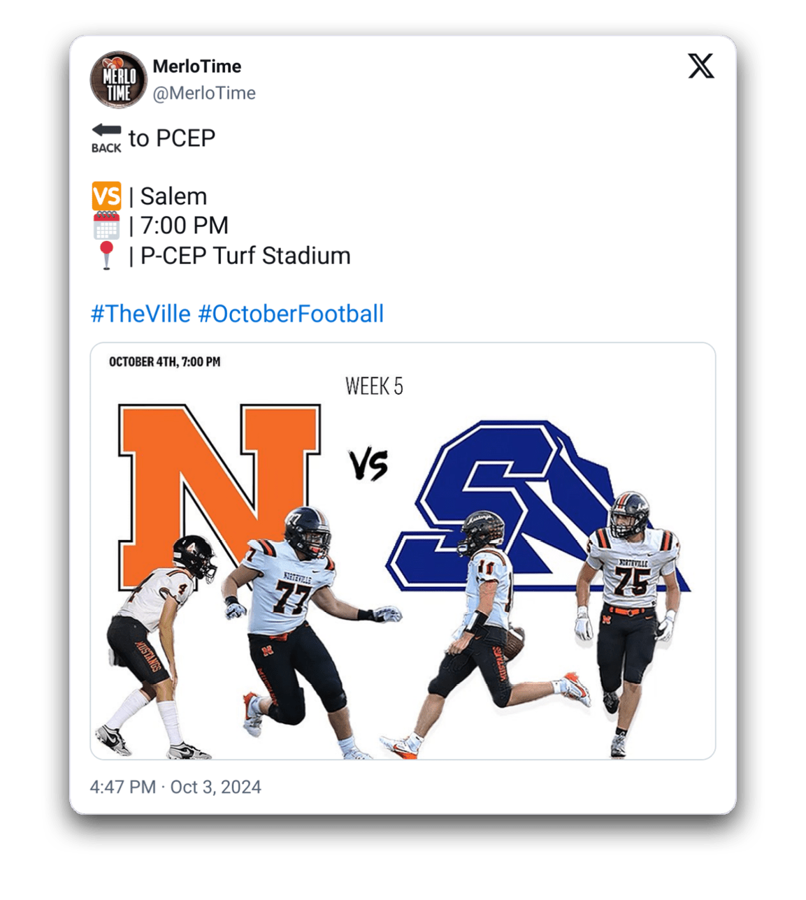
Task: Open the #OctoberFootball hashtag link
Action: (x=291, y=314)
